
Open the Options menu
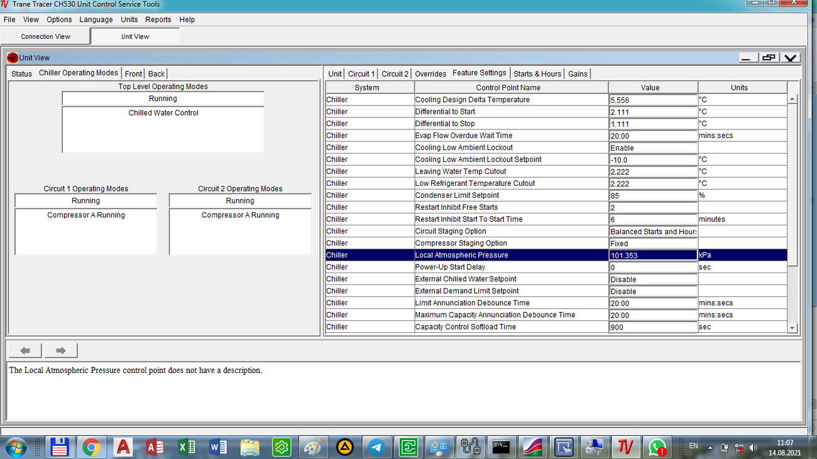coord(59,19)
